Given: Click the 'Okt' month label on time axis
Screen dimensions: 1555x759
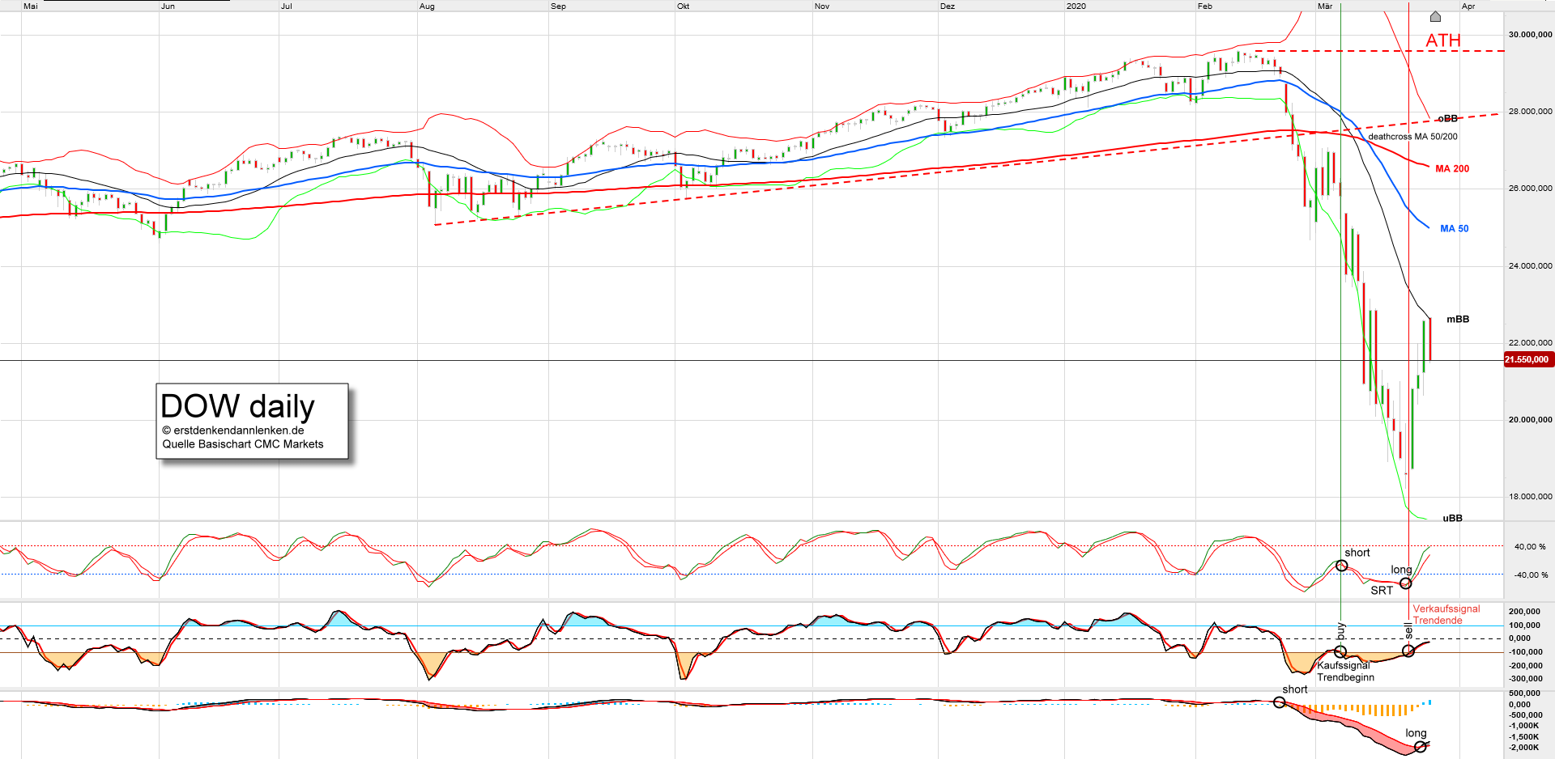Looking at the screenshot, I should pos(684,6).
